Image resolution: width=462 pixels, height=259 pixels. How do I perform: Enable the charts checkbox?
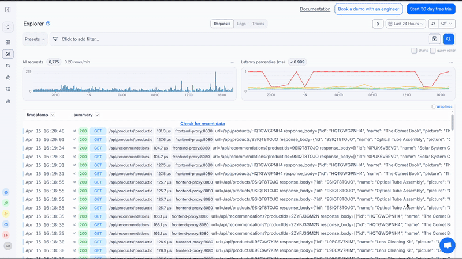(x=415, y=51)
